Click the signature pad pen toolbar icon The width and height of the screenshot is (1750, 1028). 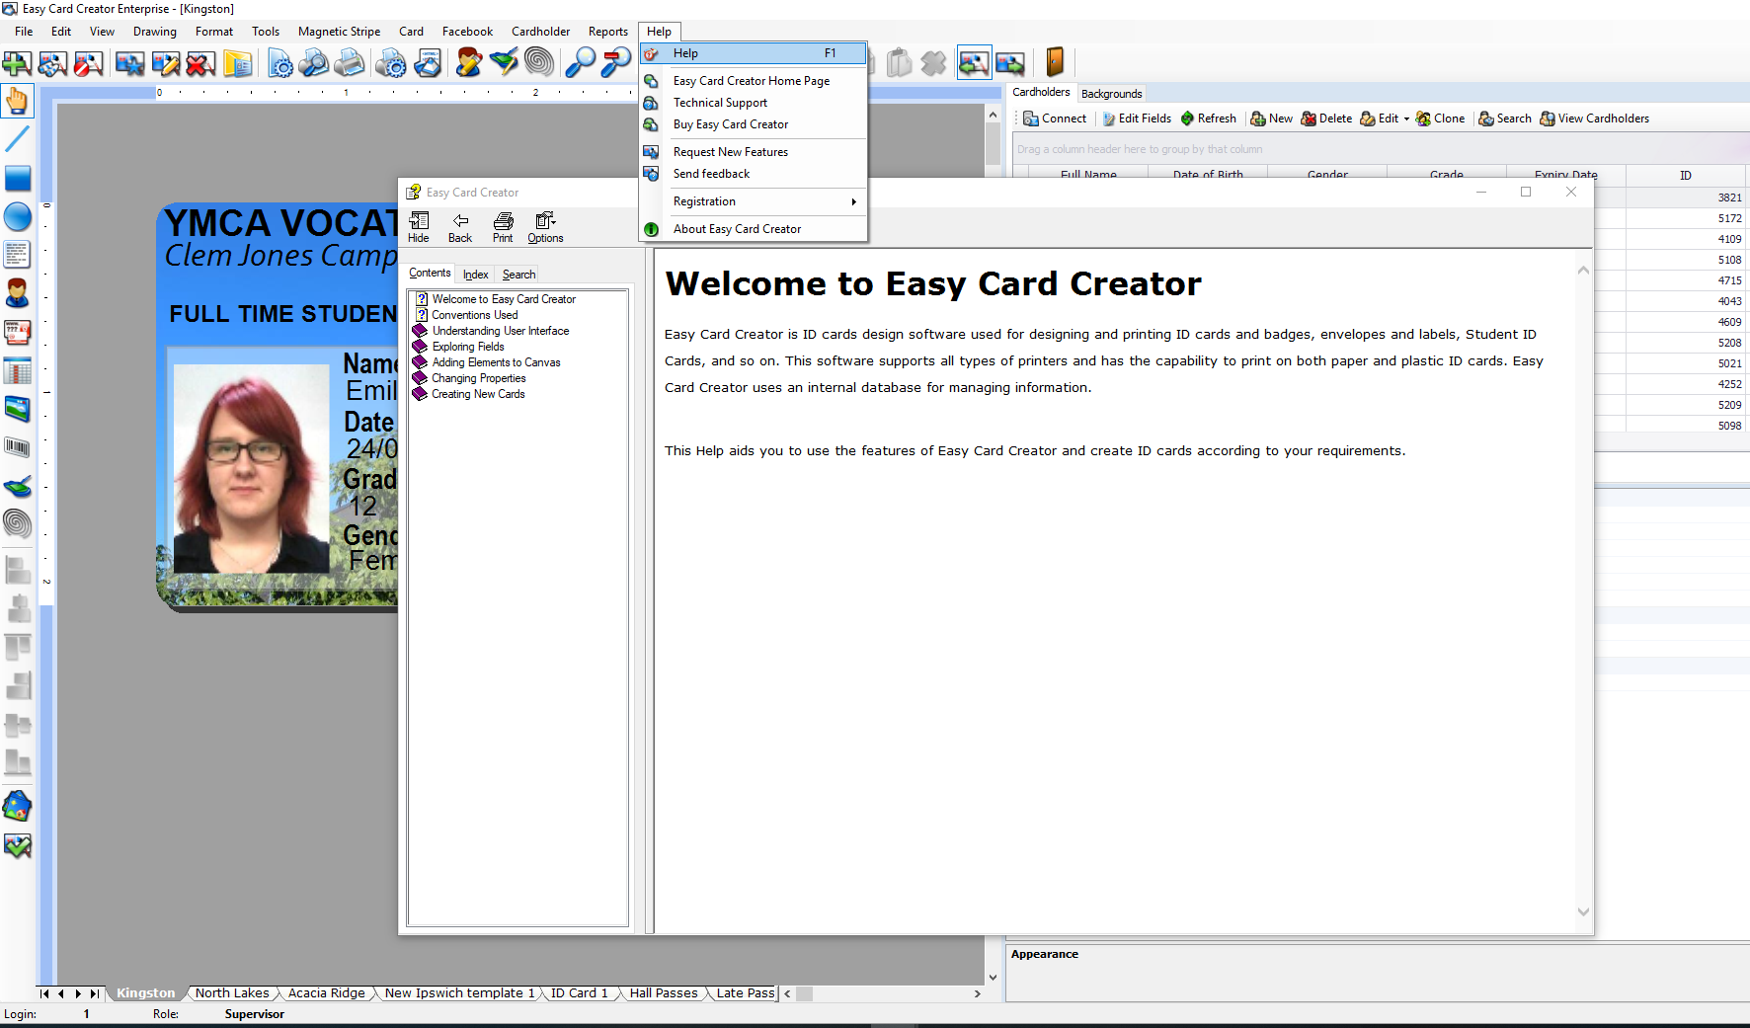pyautogui.click(x=504, y=63)
